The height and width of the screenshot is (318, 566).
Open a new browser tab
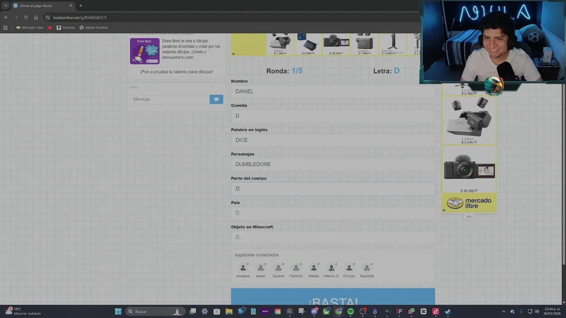(x=80, y=6)
